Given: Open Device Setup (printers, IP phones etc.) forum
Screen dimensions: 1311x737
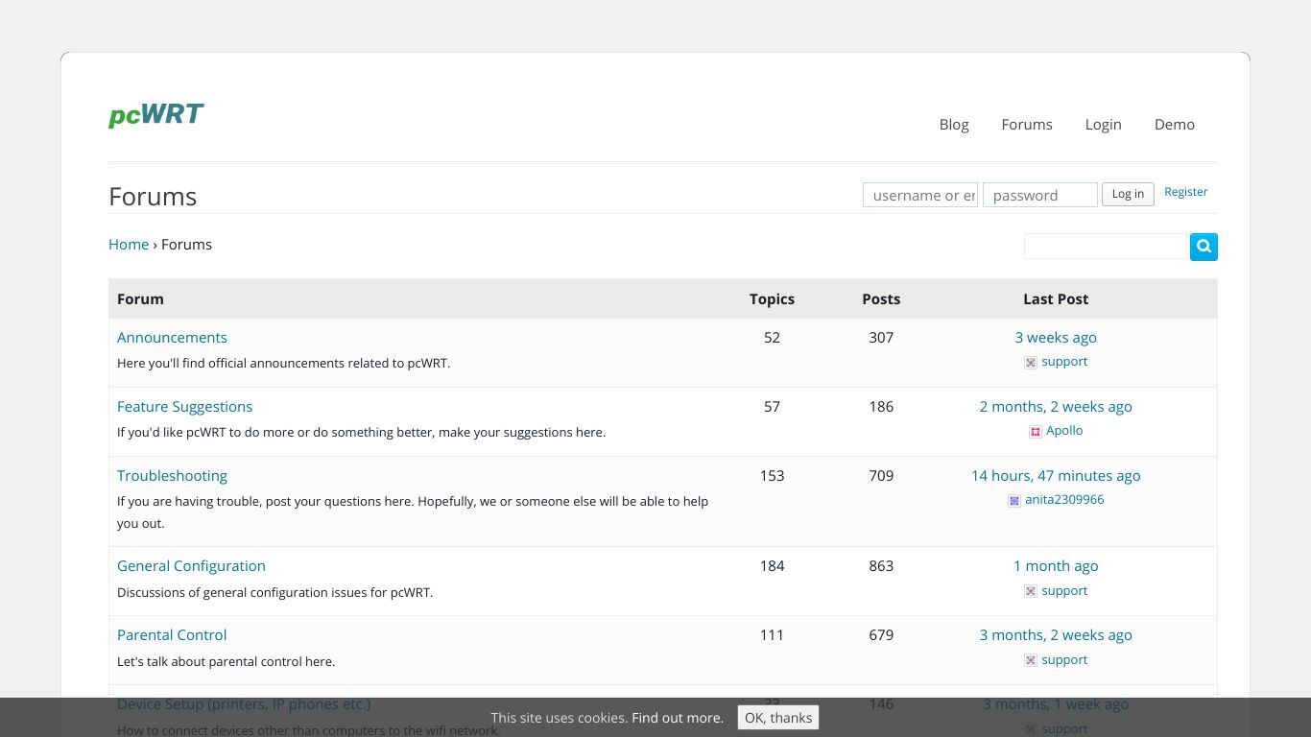Looking at the screenshot, I should click(x=244, y=704).
